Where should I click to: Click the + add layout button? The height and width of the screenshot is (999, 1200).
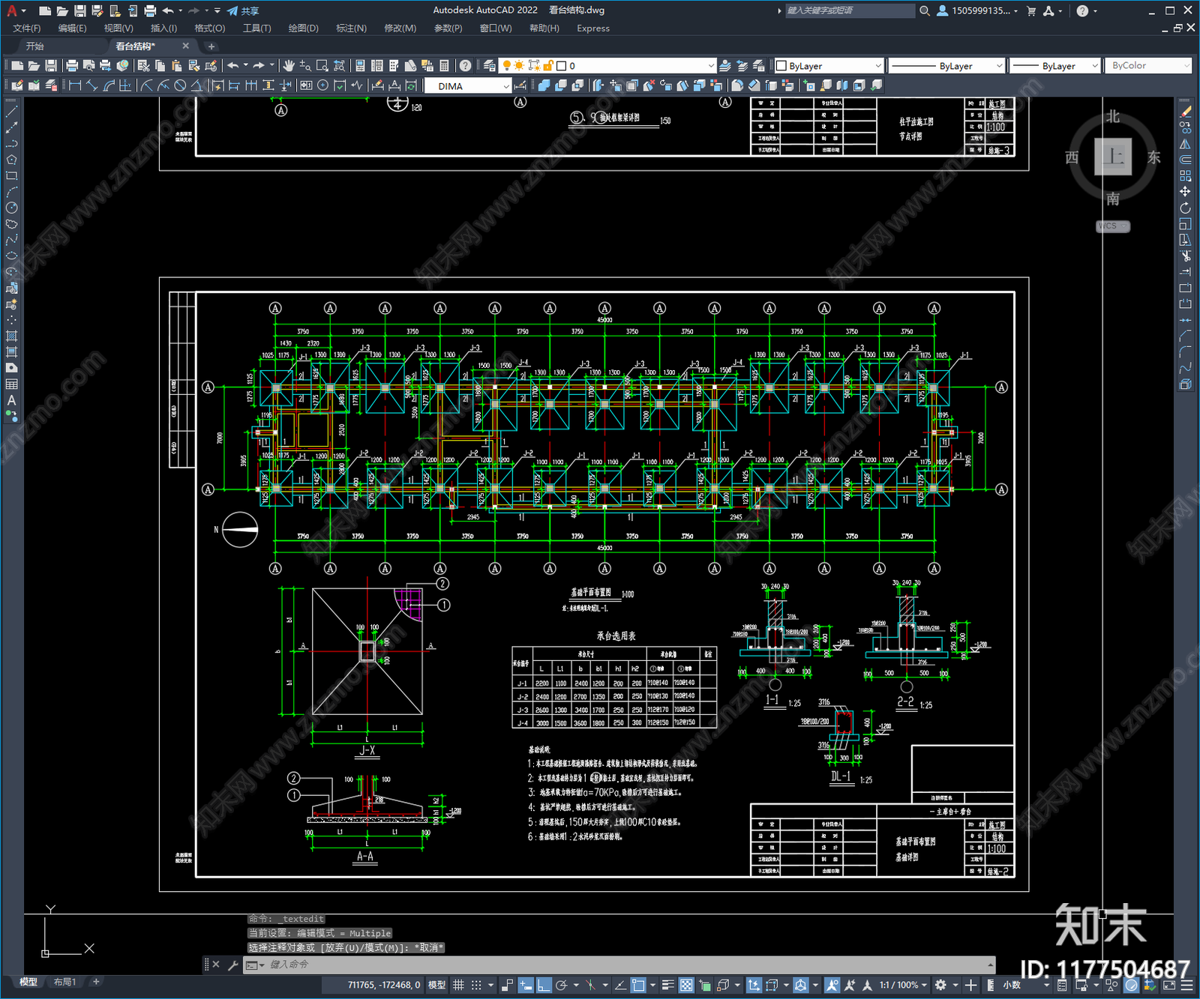tap(96, 982)
